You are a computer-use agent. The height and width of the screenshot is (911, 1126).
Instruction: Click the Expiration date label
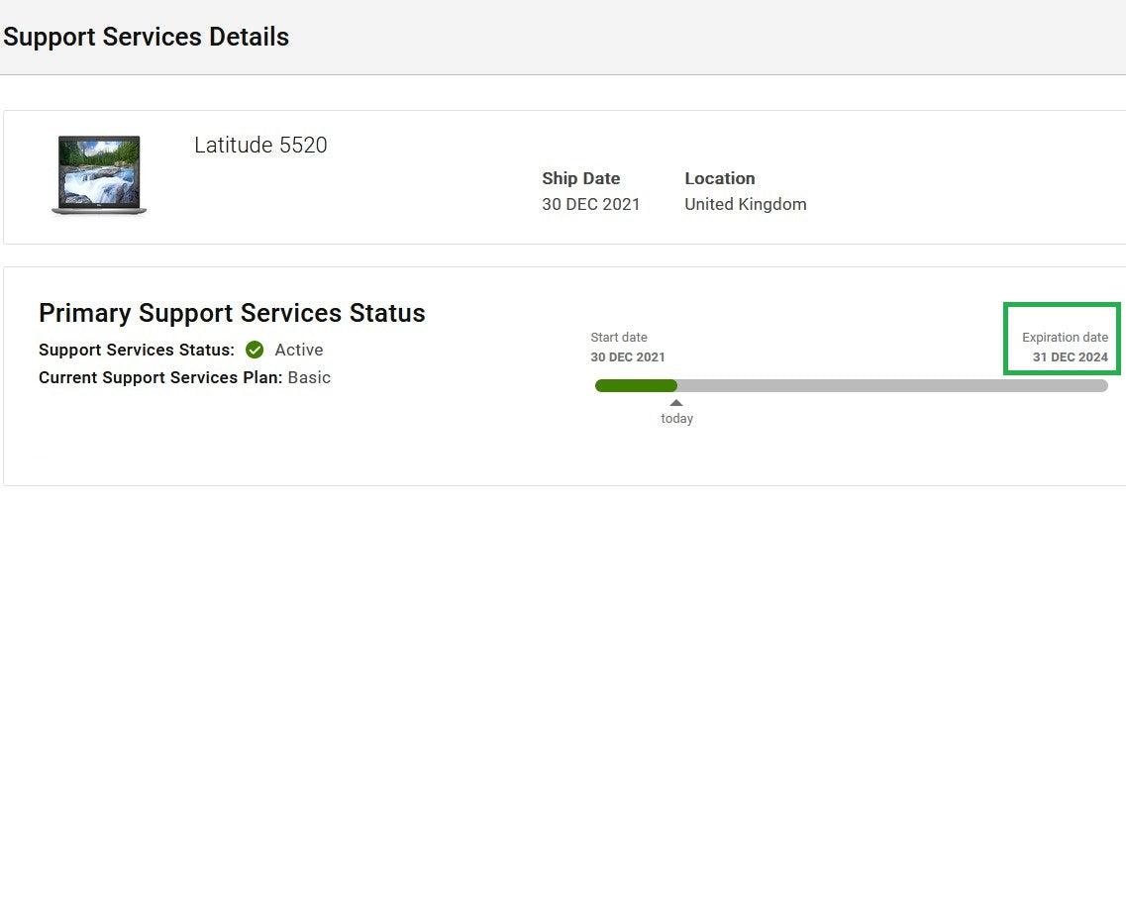tap(1065, 338)
